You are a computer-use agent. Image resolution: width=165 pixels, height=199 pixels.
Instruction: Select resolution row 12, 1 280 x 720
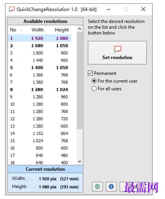(x=39, y=119)
